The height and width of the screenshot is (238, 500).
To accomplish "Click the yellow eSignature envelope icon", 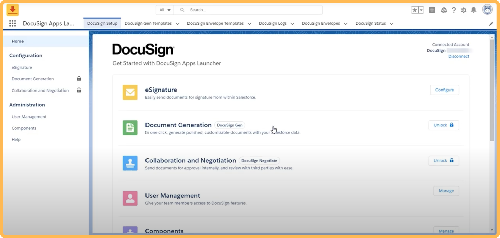I will (130, 93).
